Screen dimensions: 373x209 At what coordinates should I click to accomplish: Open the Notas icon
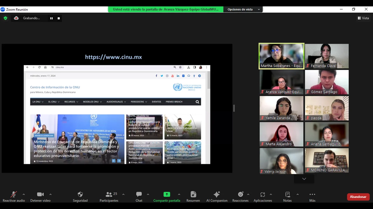coord(287,194)
